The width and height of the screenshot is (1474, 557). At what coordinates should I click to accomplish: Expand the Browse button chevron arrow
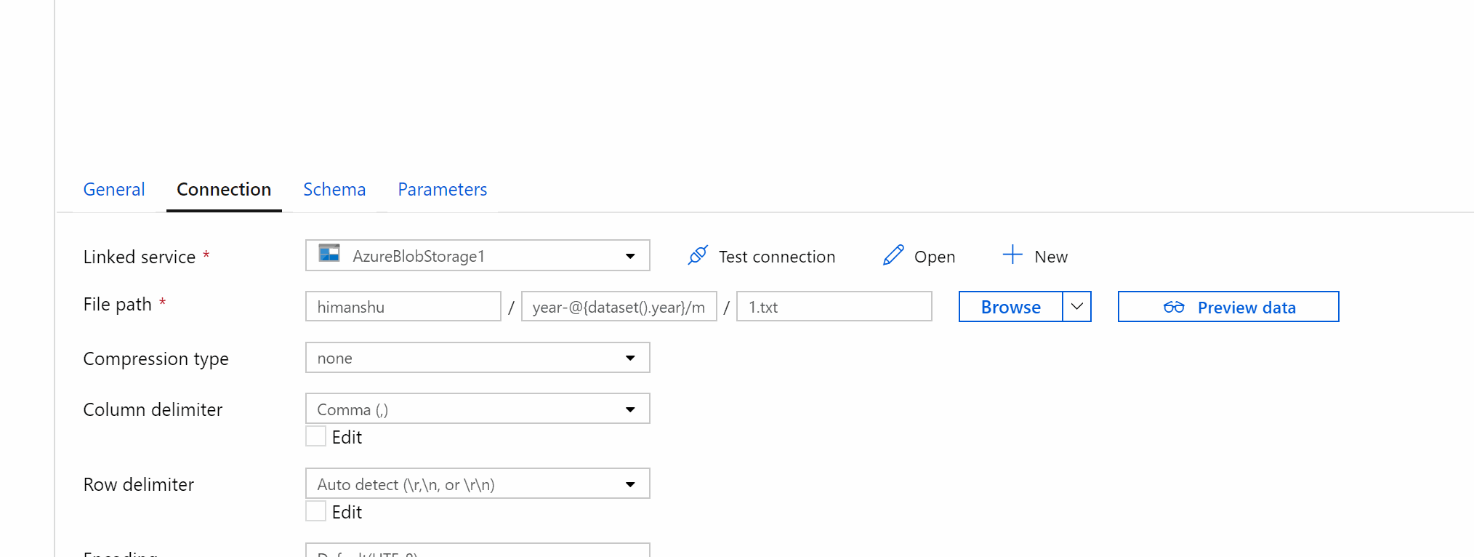pyautogui.click(x=1077, y=307)
